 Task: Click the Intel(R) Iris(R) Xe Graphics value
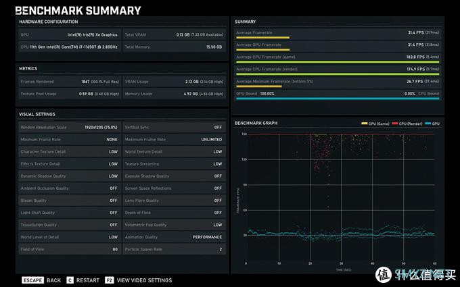tap(93, 34)
